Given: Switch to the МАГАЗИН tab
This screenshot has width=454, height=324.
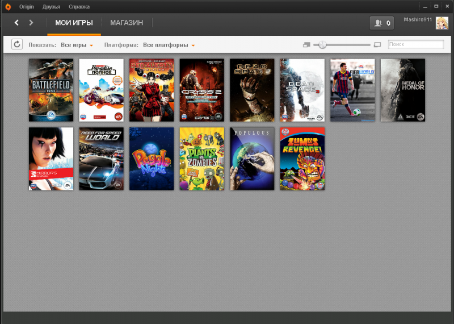Looking at the screenshot, I should [x=126, y=23].
